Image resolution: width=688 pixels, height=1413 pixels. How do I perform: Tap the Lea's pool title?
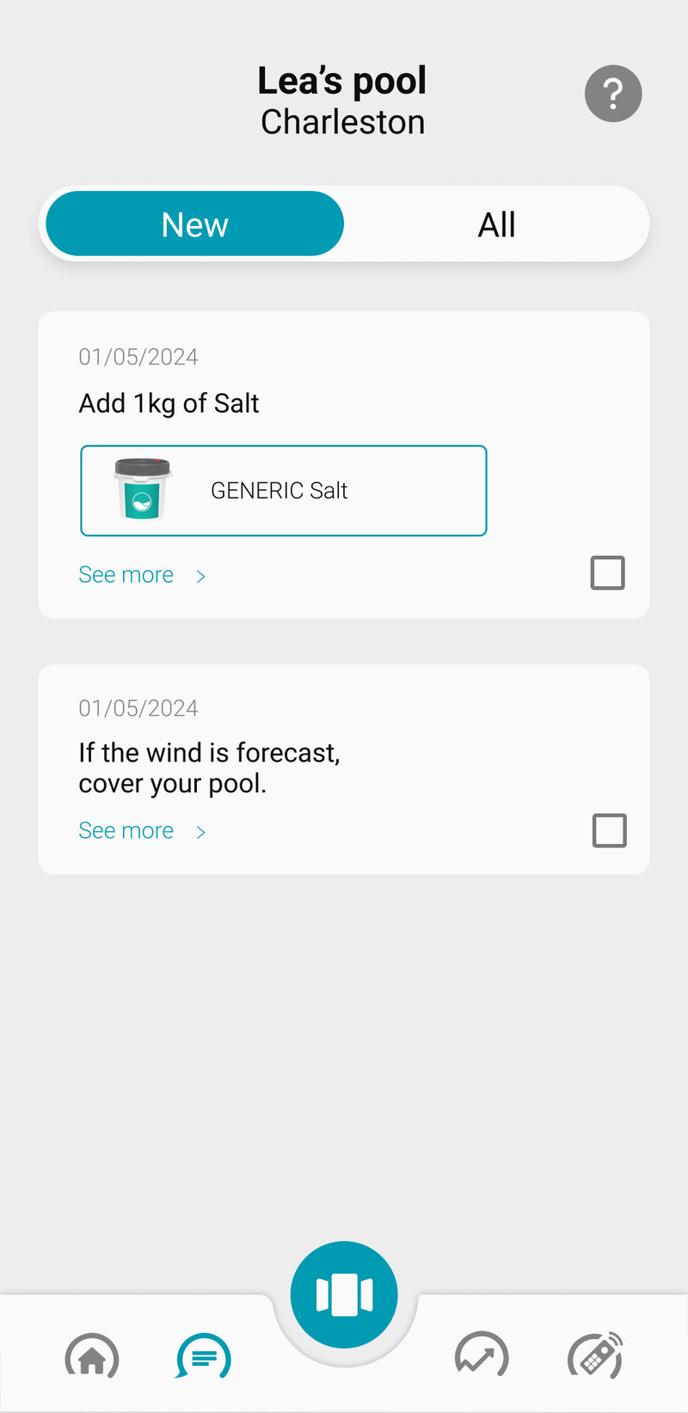coord(342,81)
